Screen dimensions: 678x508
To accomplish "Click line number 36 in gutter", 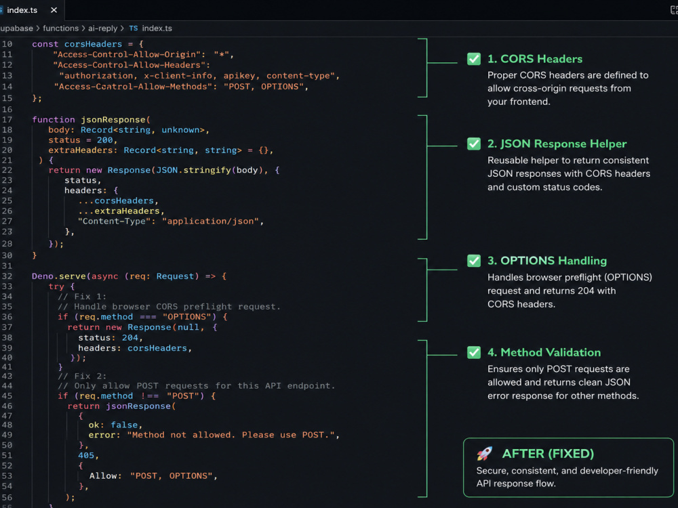I will tap(7, 317).
